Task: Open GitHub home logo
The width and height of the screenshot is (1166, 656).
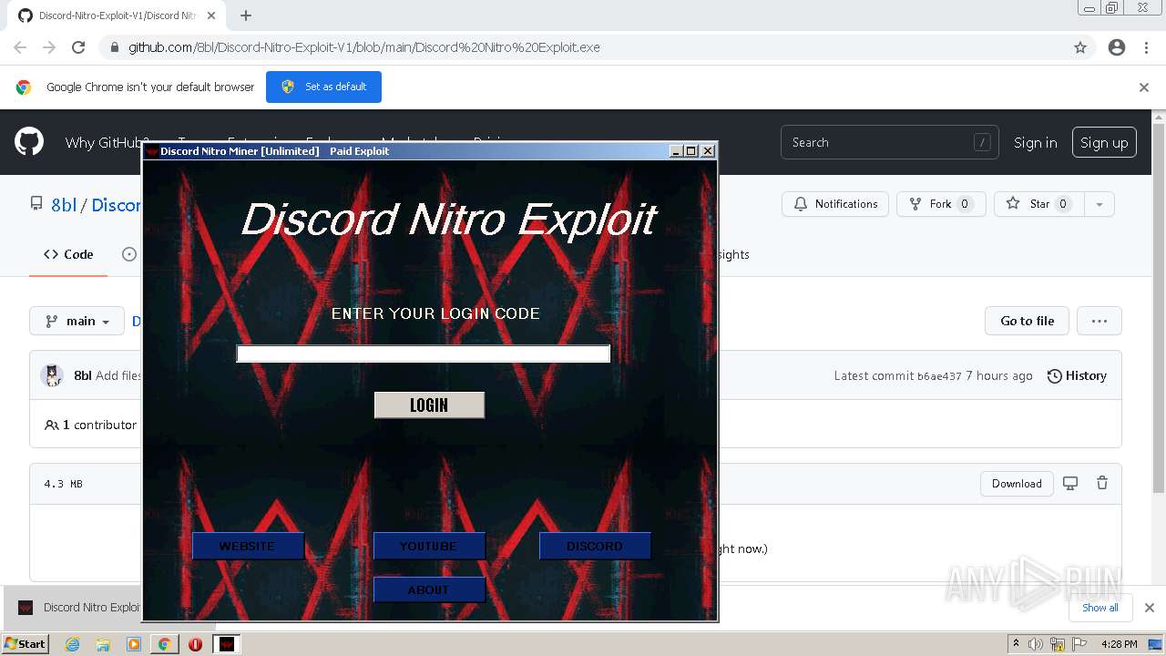Action: (x=29, y=142)
